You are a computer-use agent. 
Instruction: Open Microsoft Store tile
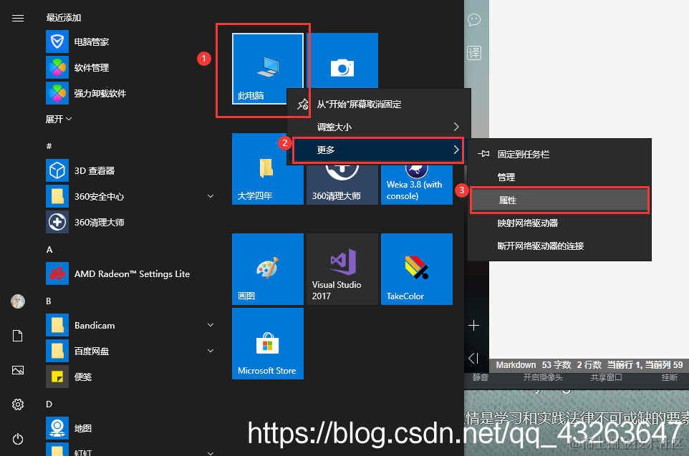click(x=267, y=343)
